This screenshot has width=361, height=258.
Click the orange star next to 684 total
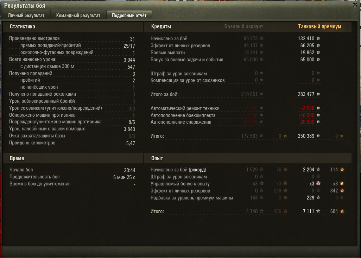click(342, 211)
